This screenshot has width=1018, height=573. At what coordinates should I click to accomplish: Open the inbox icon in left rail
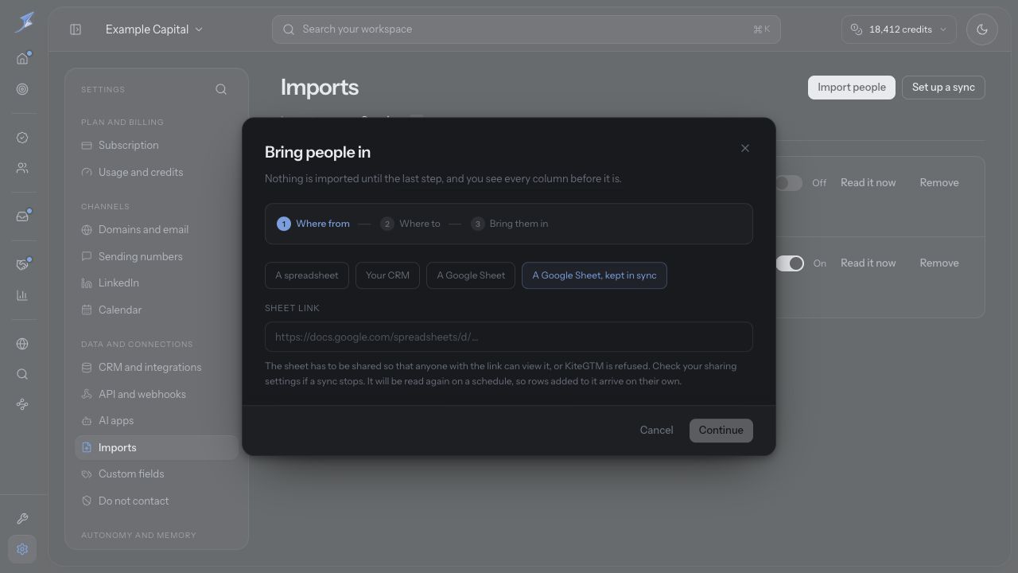(22, 216)
